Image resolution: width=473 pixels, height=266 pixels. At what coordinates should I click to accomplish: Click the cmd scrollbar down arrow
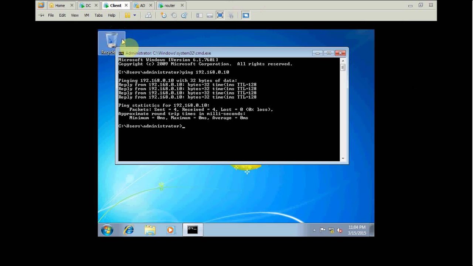point(343,158)
